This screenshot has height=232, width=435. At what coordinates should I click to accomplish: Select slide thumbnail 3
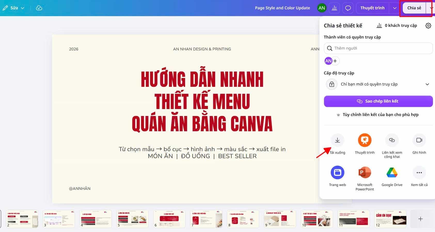coord(59,219)
